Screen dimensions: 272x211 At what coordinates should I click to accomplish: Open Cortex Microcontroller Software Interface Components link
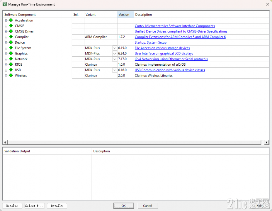coord(175,26)
